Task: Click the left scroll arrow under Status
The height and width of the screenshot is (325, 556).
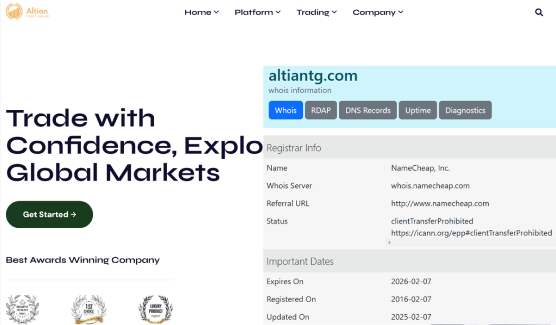Action: pos(389,243)
